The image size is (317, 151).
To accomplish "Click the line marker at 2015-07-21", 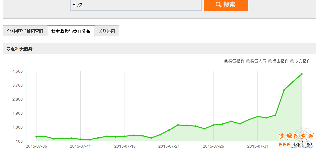I will coord(169,130).
